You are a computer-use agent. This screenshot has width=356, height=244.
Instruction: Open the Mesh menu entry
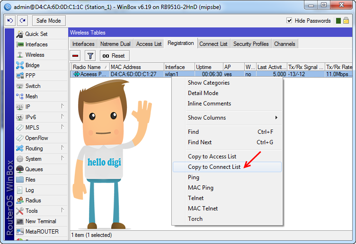tap(42, 96)
